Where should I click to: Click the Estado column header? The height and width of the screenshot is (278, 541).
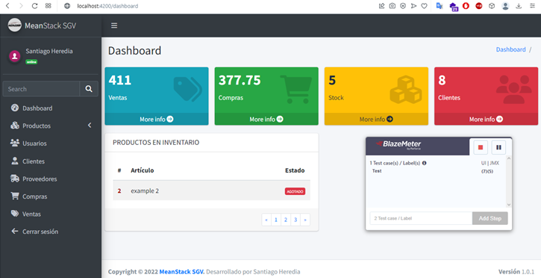click(x=295, y=170)
